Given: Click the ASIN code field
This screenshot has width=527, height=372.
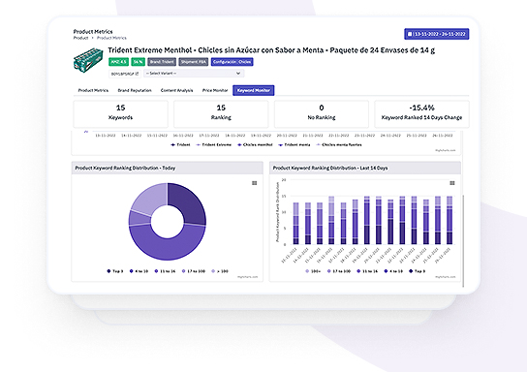Looking at the screenshot, I should (x=125, y=74).
